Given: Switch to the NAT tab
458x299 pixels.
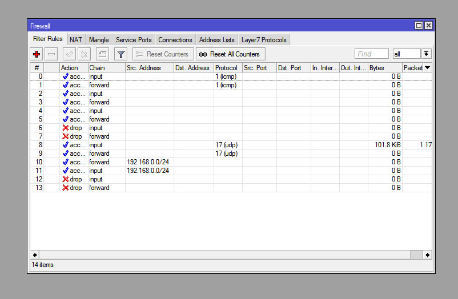Looking at the screenshot, I should [x=76, y=40].
